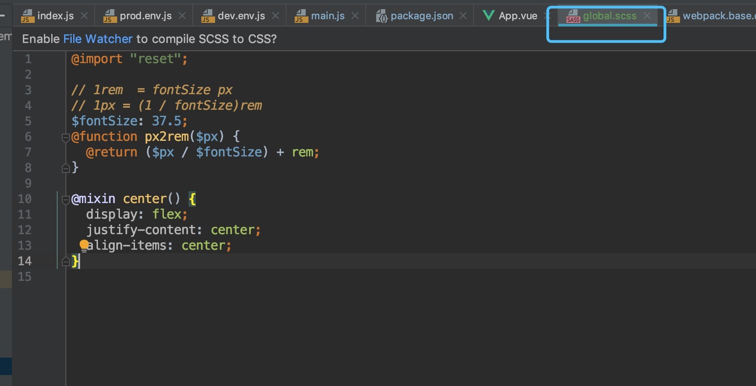Click the JS file icon on main.js tab
The image size is (756, 386).
point(301,16)
